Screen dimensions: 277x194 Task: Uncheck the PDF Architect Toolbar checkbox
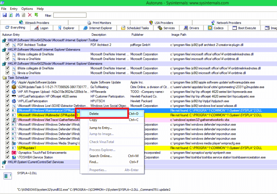7,45
